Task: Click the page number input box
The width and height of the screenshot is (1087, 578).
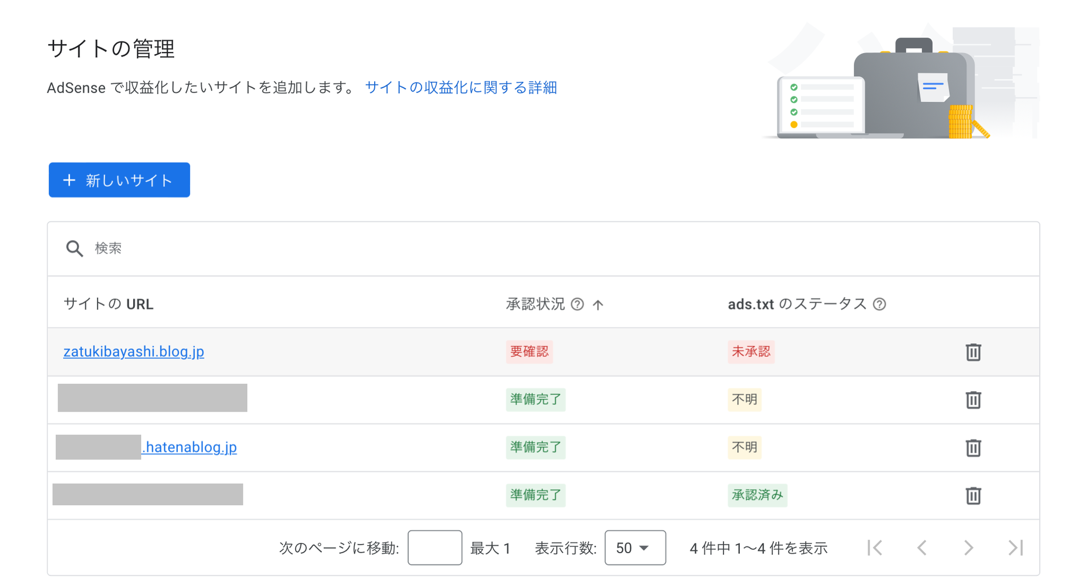Action: pos(435,548)
